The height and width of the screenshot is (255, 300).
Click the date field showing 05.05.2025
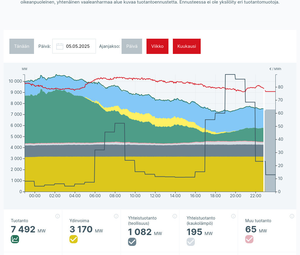pyautogui.click(x=78, y=46)
